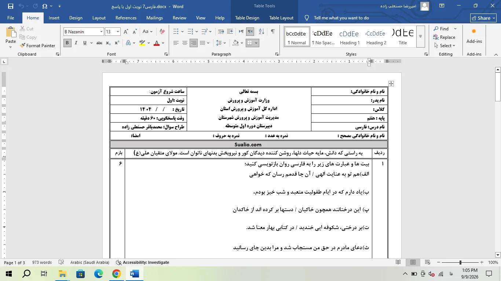Apply the yellow text highlight color
The width and height of the screenshot is (501, 281).
click(142, 43)
